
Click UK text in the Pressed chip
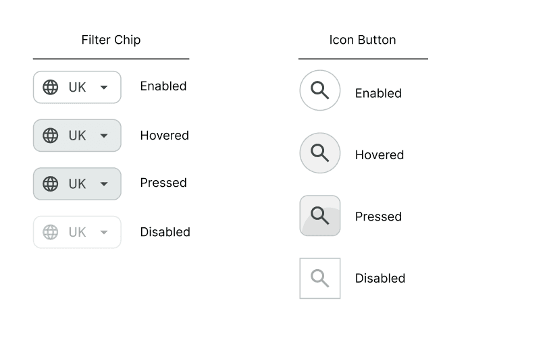click(77, 183)
